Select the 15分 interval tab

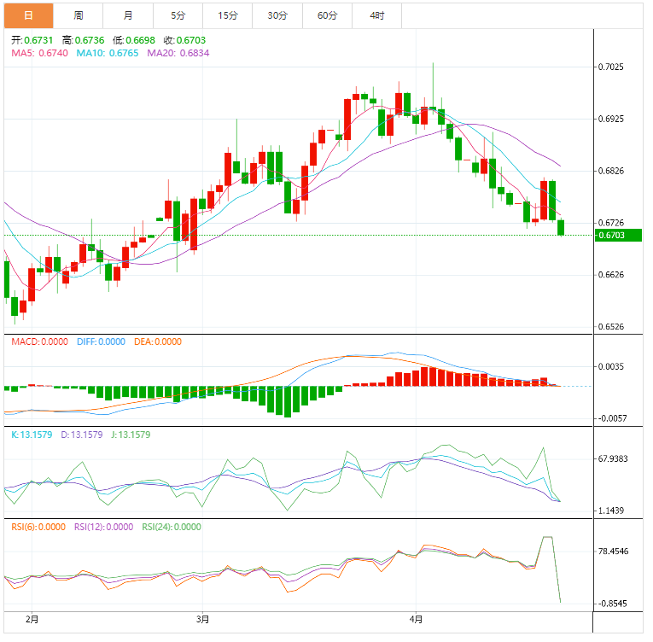point(228,15)
